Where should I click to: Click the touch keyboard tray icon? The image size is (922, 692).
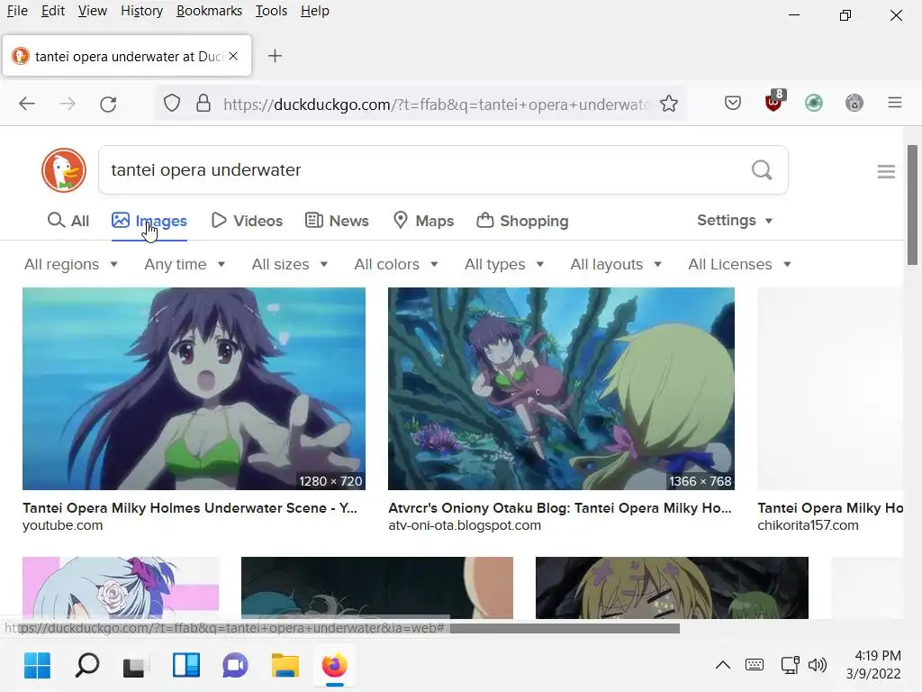coord(755,665)
